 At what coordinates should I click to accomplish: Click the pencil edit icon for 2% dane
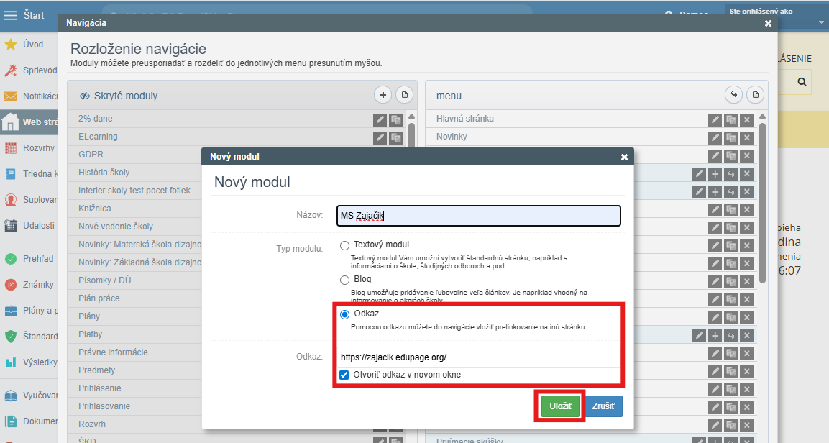(380, 119)
